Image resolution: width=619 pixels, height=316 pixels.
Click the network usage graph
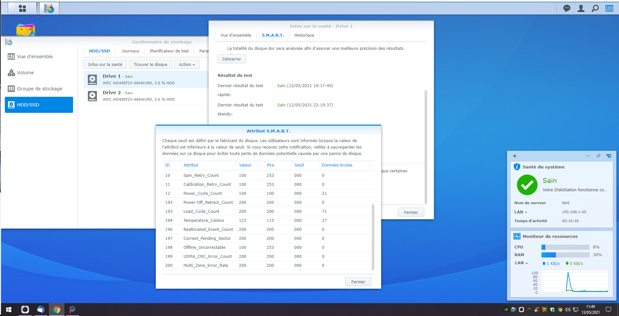574,282
